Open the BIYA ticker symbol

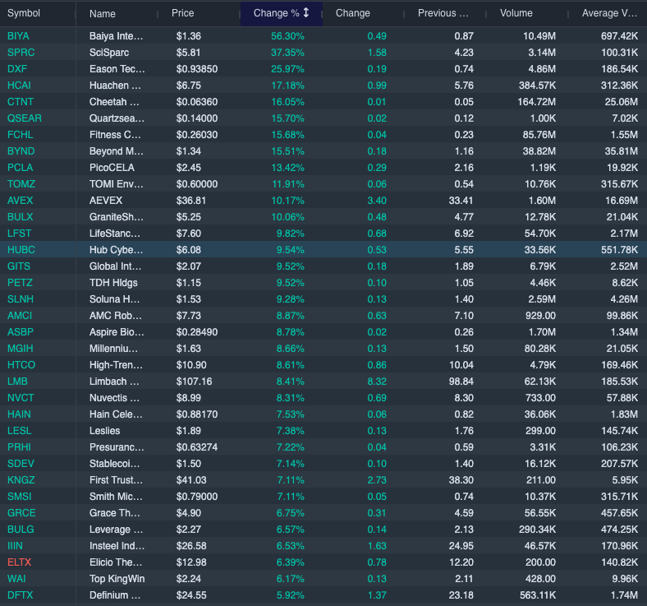tap(18, 36)
